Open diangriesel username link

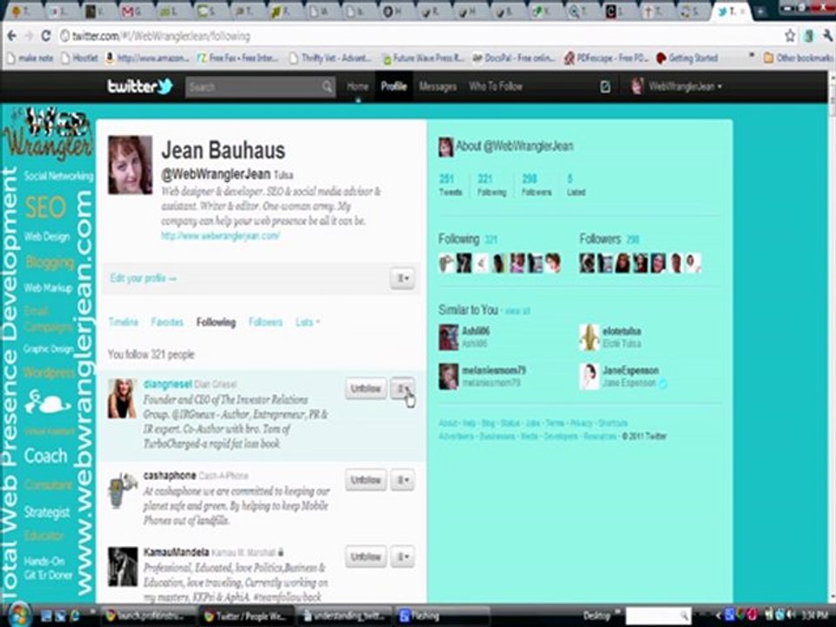167,384
